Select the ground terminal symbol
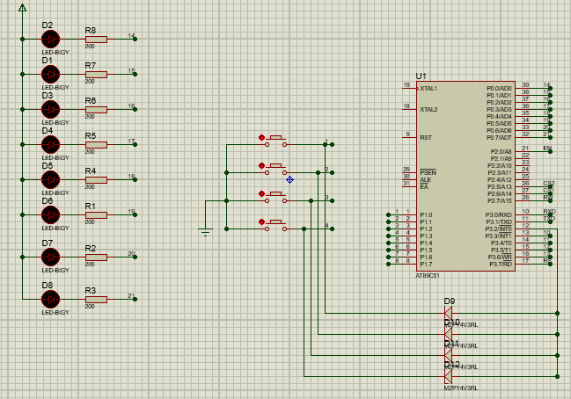This screenshot has height=399, width=571. pos(205,232)
